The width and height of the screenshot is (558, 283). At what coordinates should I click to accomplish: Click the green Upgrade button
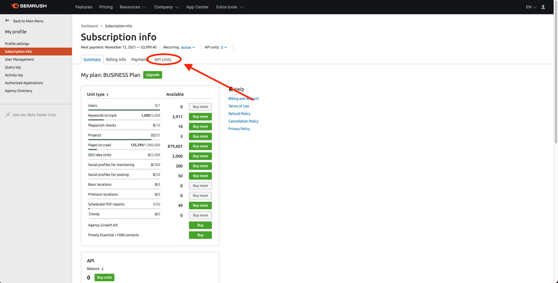click(153, 75)
